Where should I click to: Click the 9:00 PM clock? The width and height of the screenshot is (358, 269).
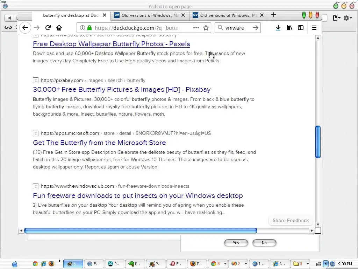click(345, 264)
